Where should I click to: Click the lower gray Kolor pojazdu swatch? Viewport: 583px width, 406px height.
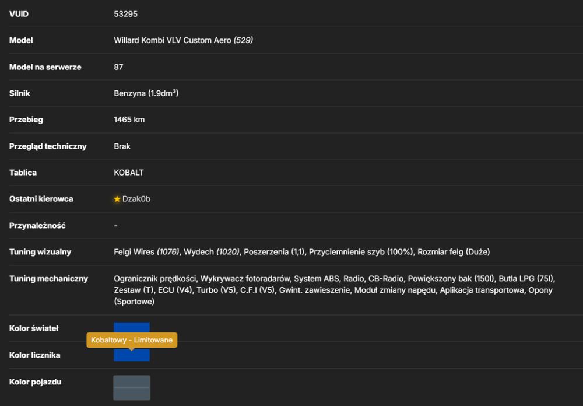pos(132,394)
